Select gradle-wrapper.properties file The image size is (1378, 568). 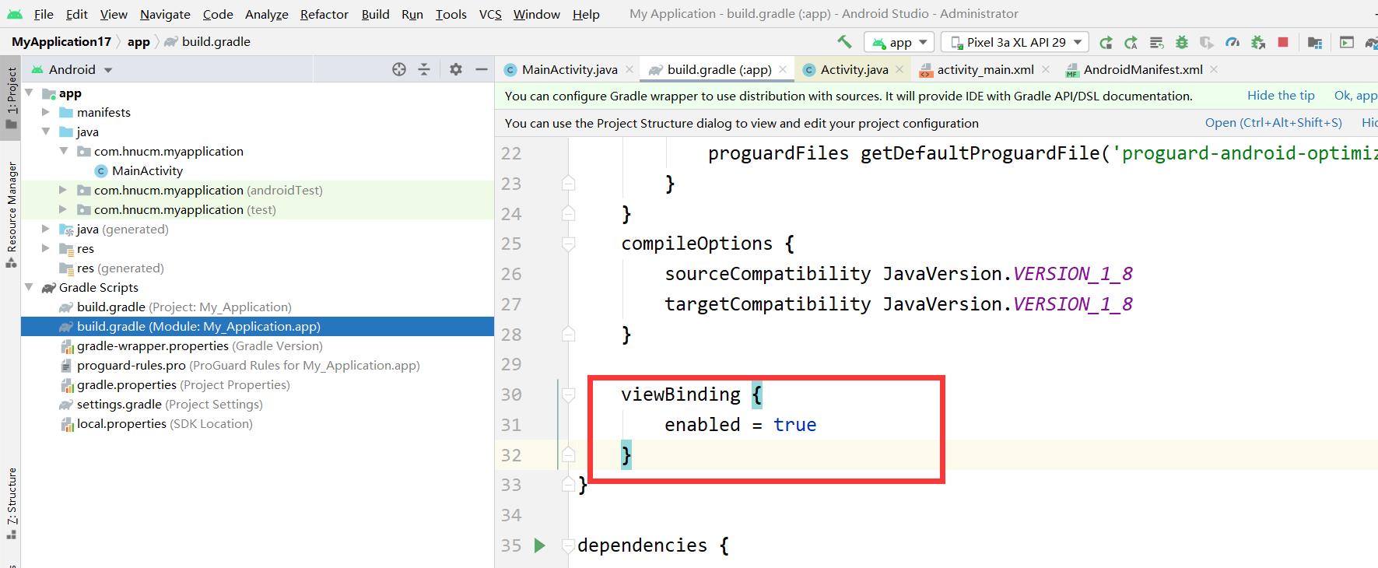[258, 345]
